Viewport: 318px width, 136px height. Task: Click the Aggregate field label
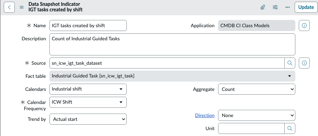204,89
